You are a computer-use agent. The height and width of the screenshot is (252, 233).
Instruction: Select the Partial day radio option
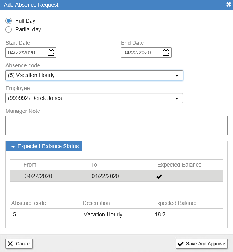(9, 29)
